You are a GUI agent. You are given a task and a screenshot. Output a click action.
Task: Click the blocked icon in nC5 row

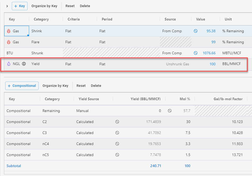[x=117, y=155]
